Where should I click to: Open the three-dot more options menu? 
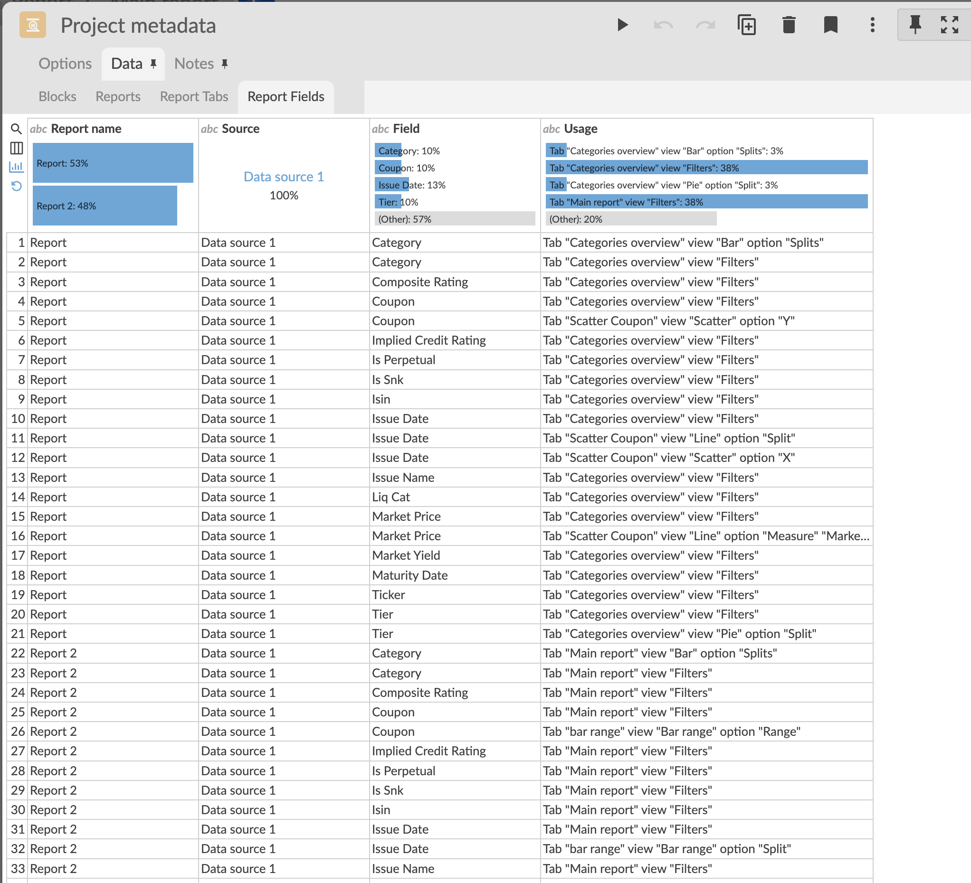tap(872, 25)
